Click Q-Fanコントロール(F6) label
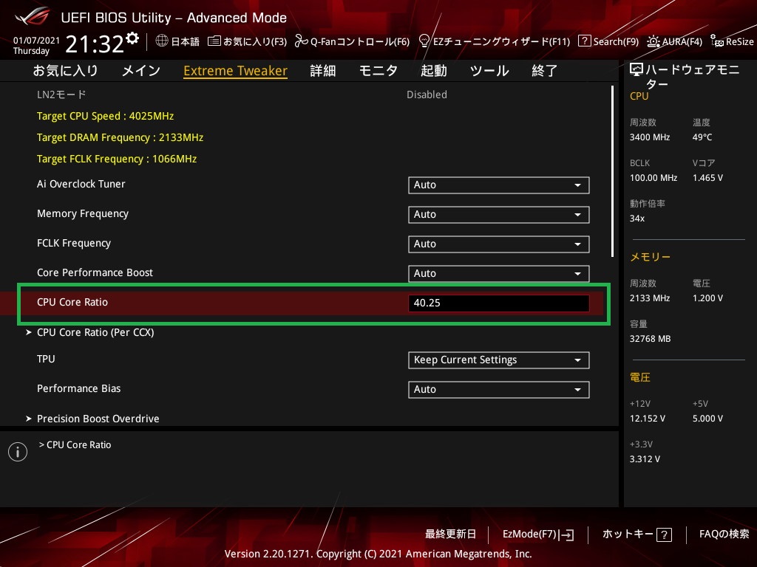 coord(360,41)
